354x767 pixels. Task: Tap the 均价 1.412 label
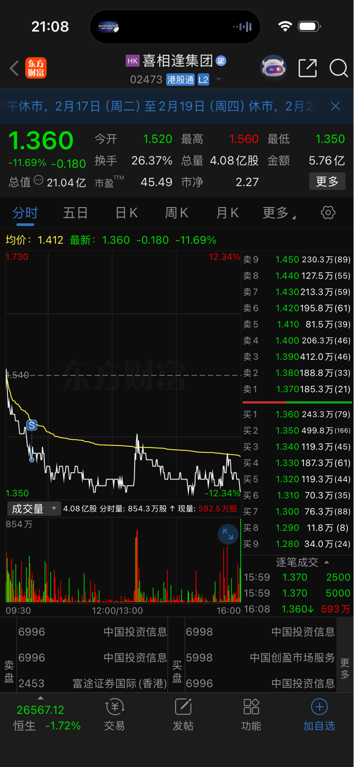tap(34, 240)
